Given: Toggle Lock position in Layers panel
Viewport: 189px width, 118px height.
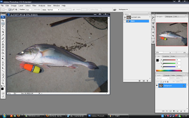Looking at the screenshot, I should tap(165, 81).
